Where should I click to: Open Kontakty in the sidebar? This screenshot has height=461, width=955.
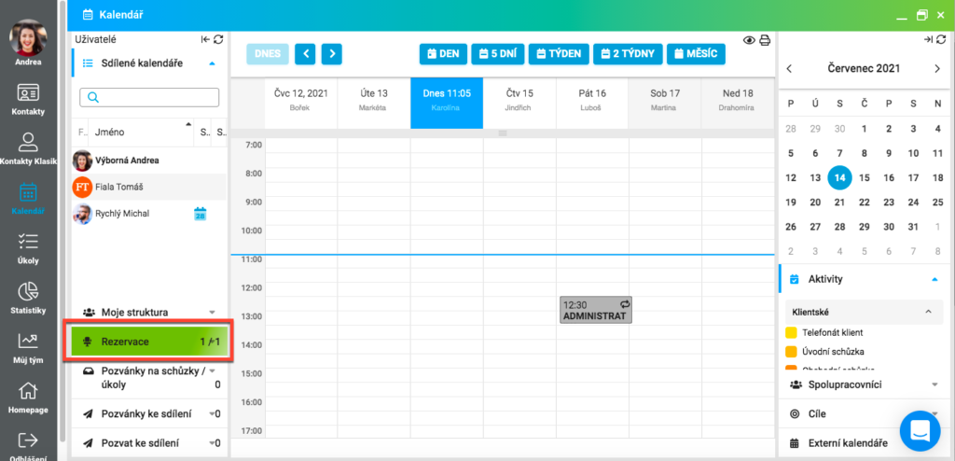[28, 100]
